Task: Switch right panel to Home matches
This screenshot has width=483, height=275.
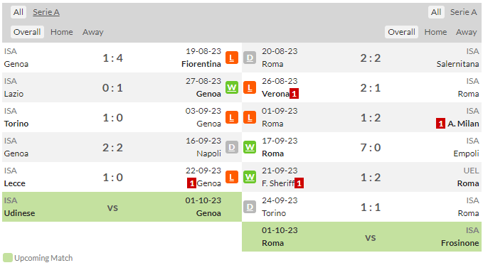Action: [435, 32]
